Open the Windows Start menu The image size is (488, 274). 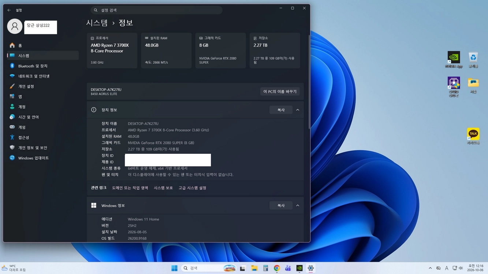pyautogui.click(x=174, y=268)
